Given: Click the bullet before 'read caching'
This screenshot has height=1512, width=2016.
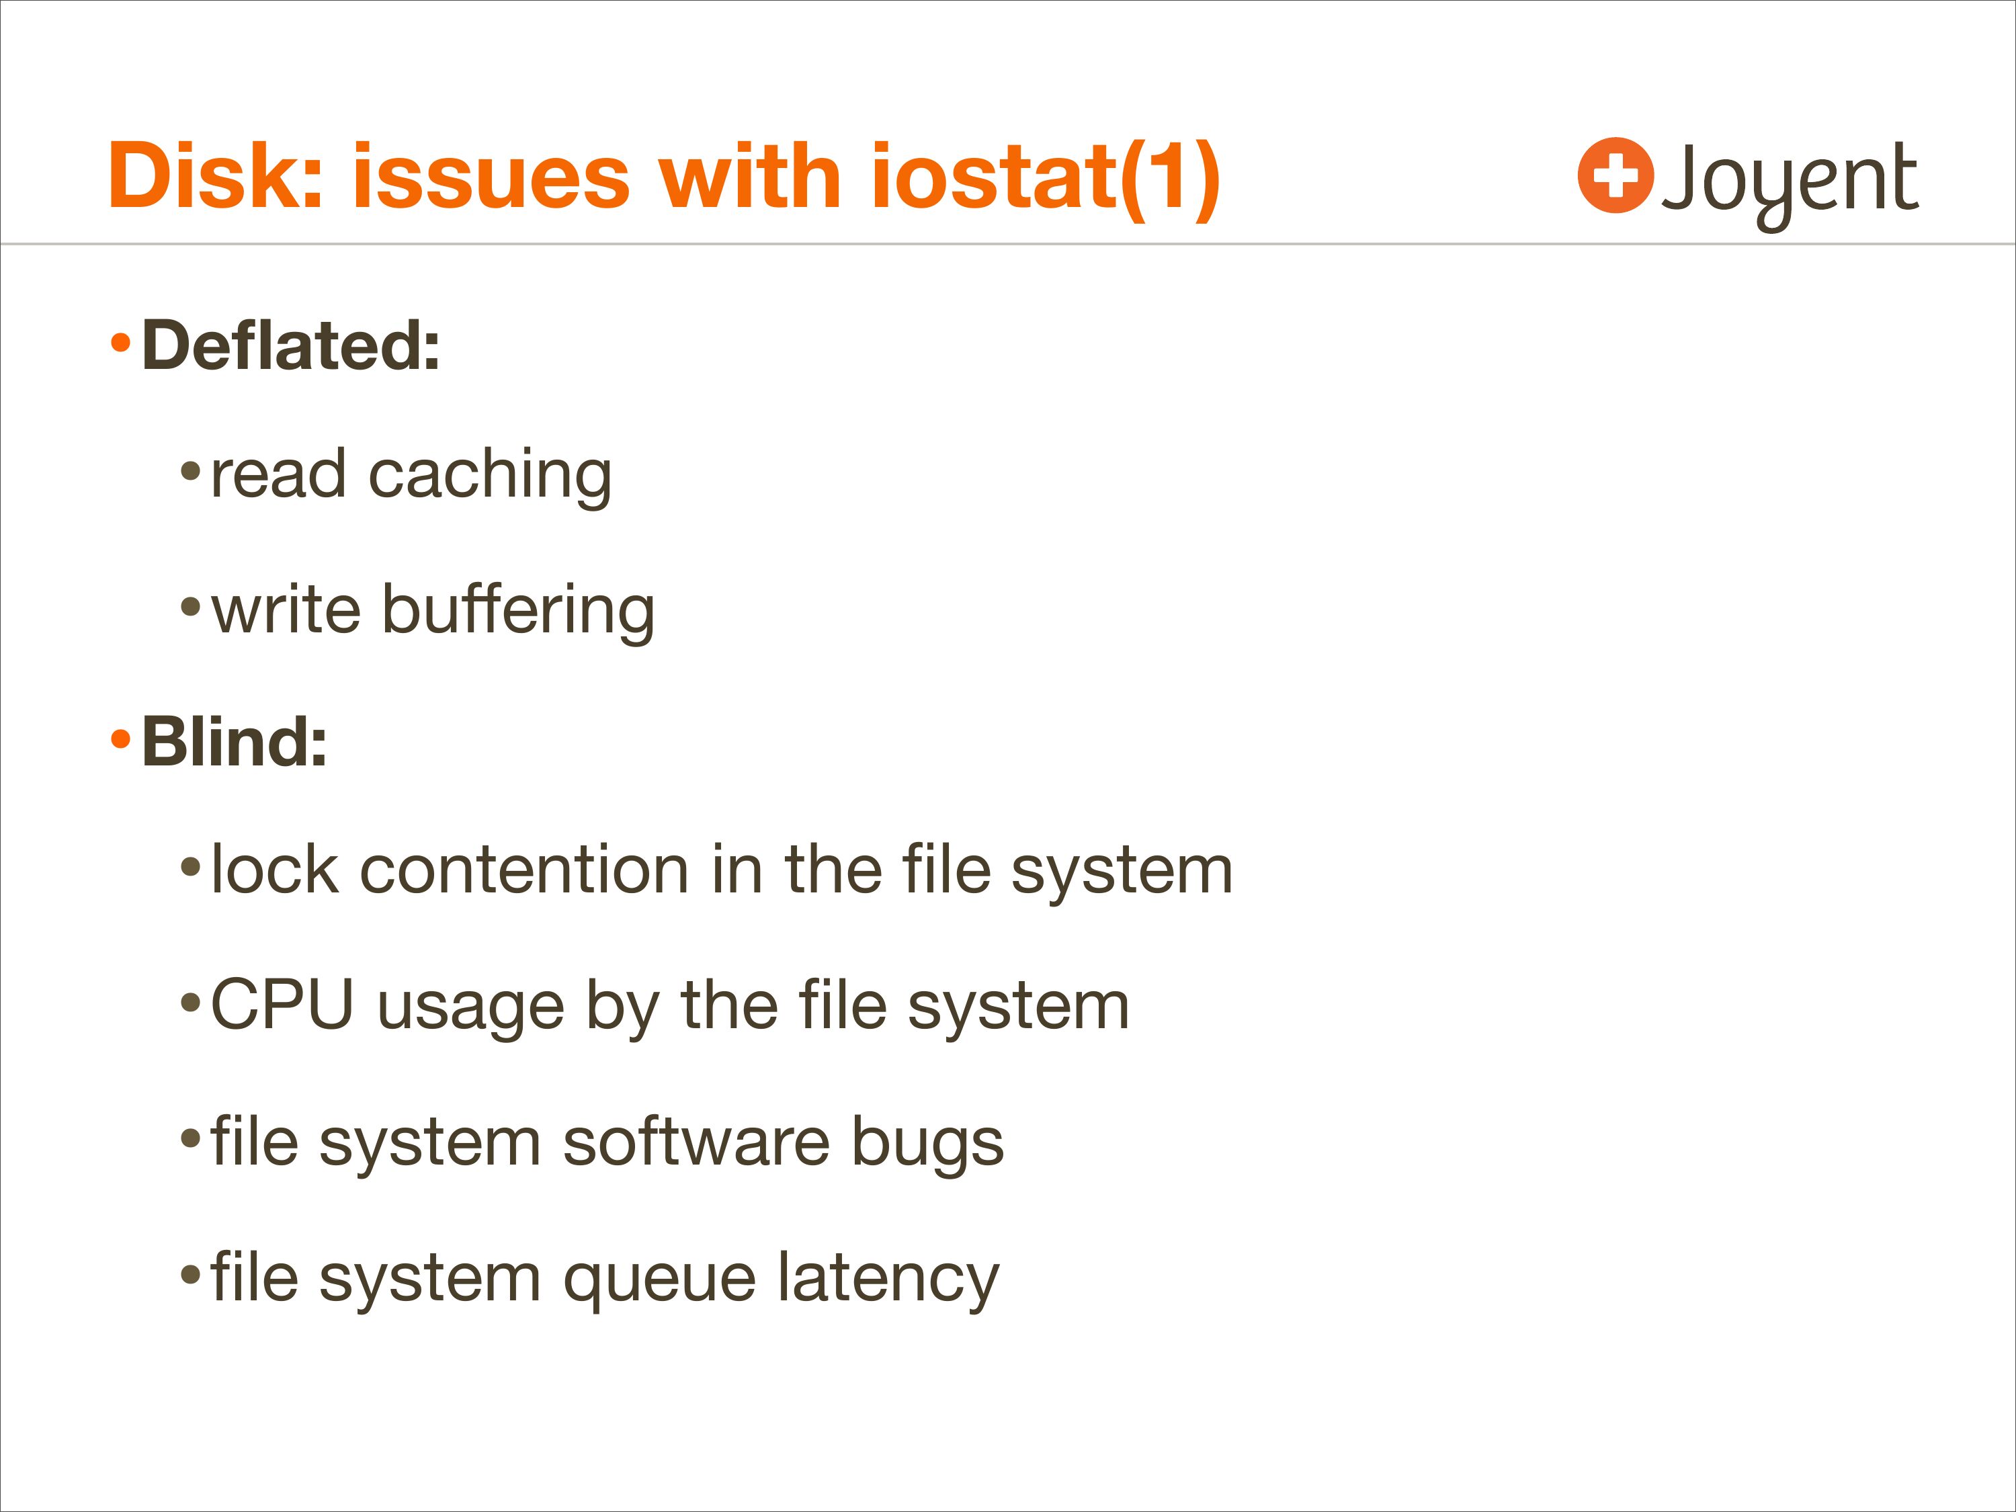Looking at the screenshot, I should 190,472.
